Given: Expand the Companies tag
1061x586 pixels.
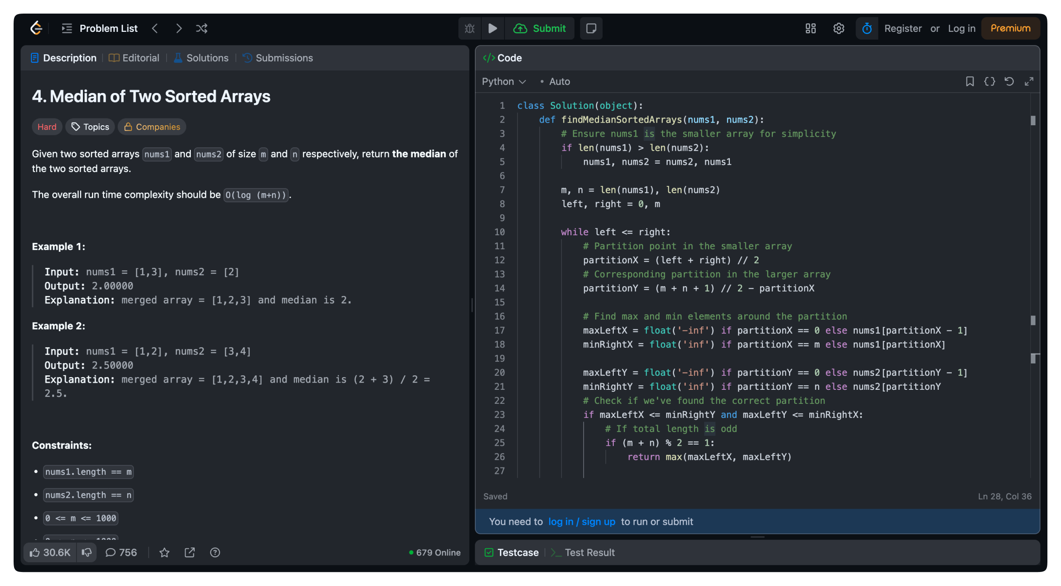Looking at the screenshot, I should point(152,127).
